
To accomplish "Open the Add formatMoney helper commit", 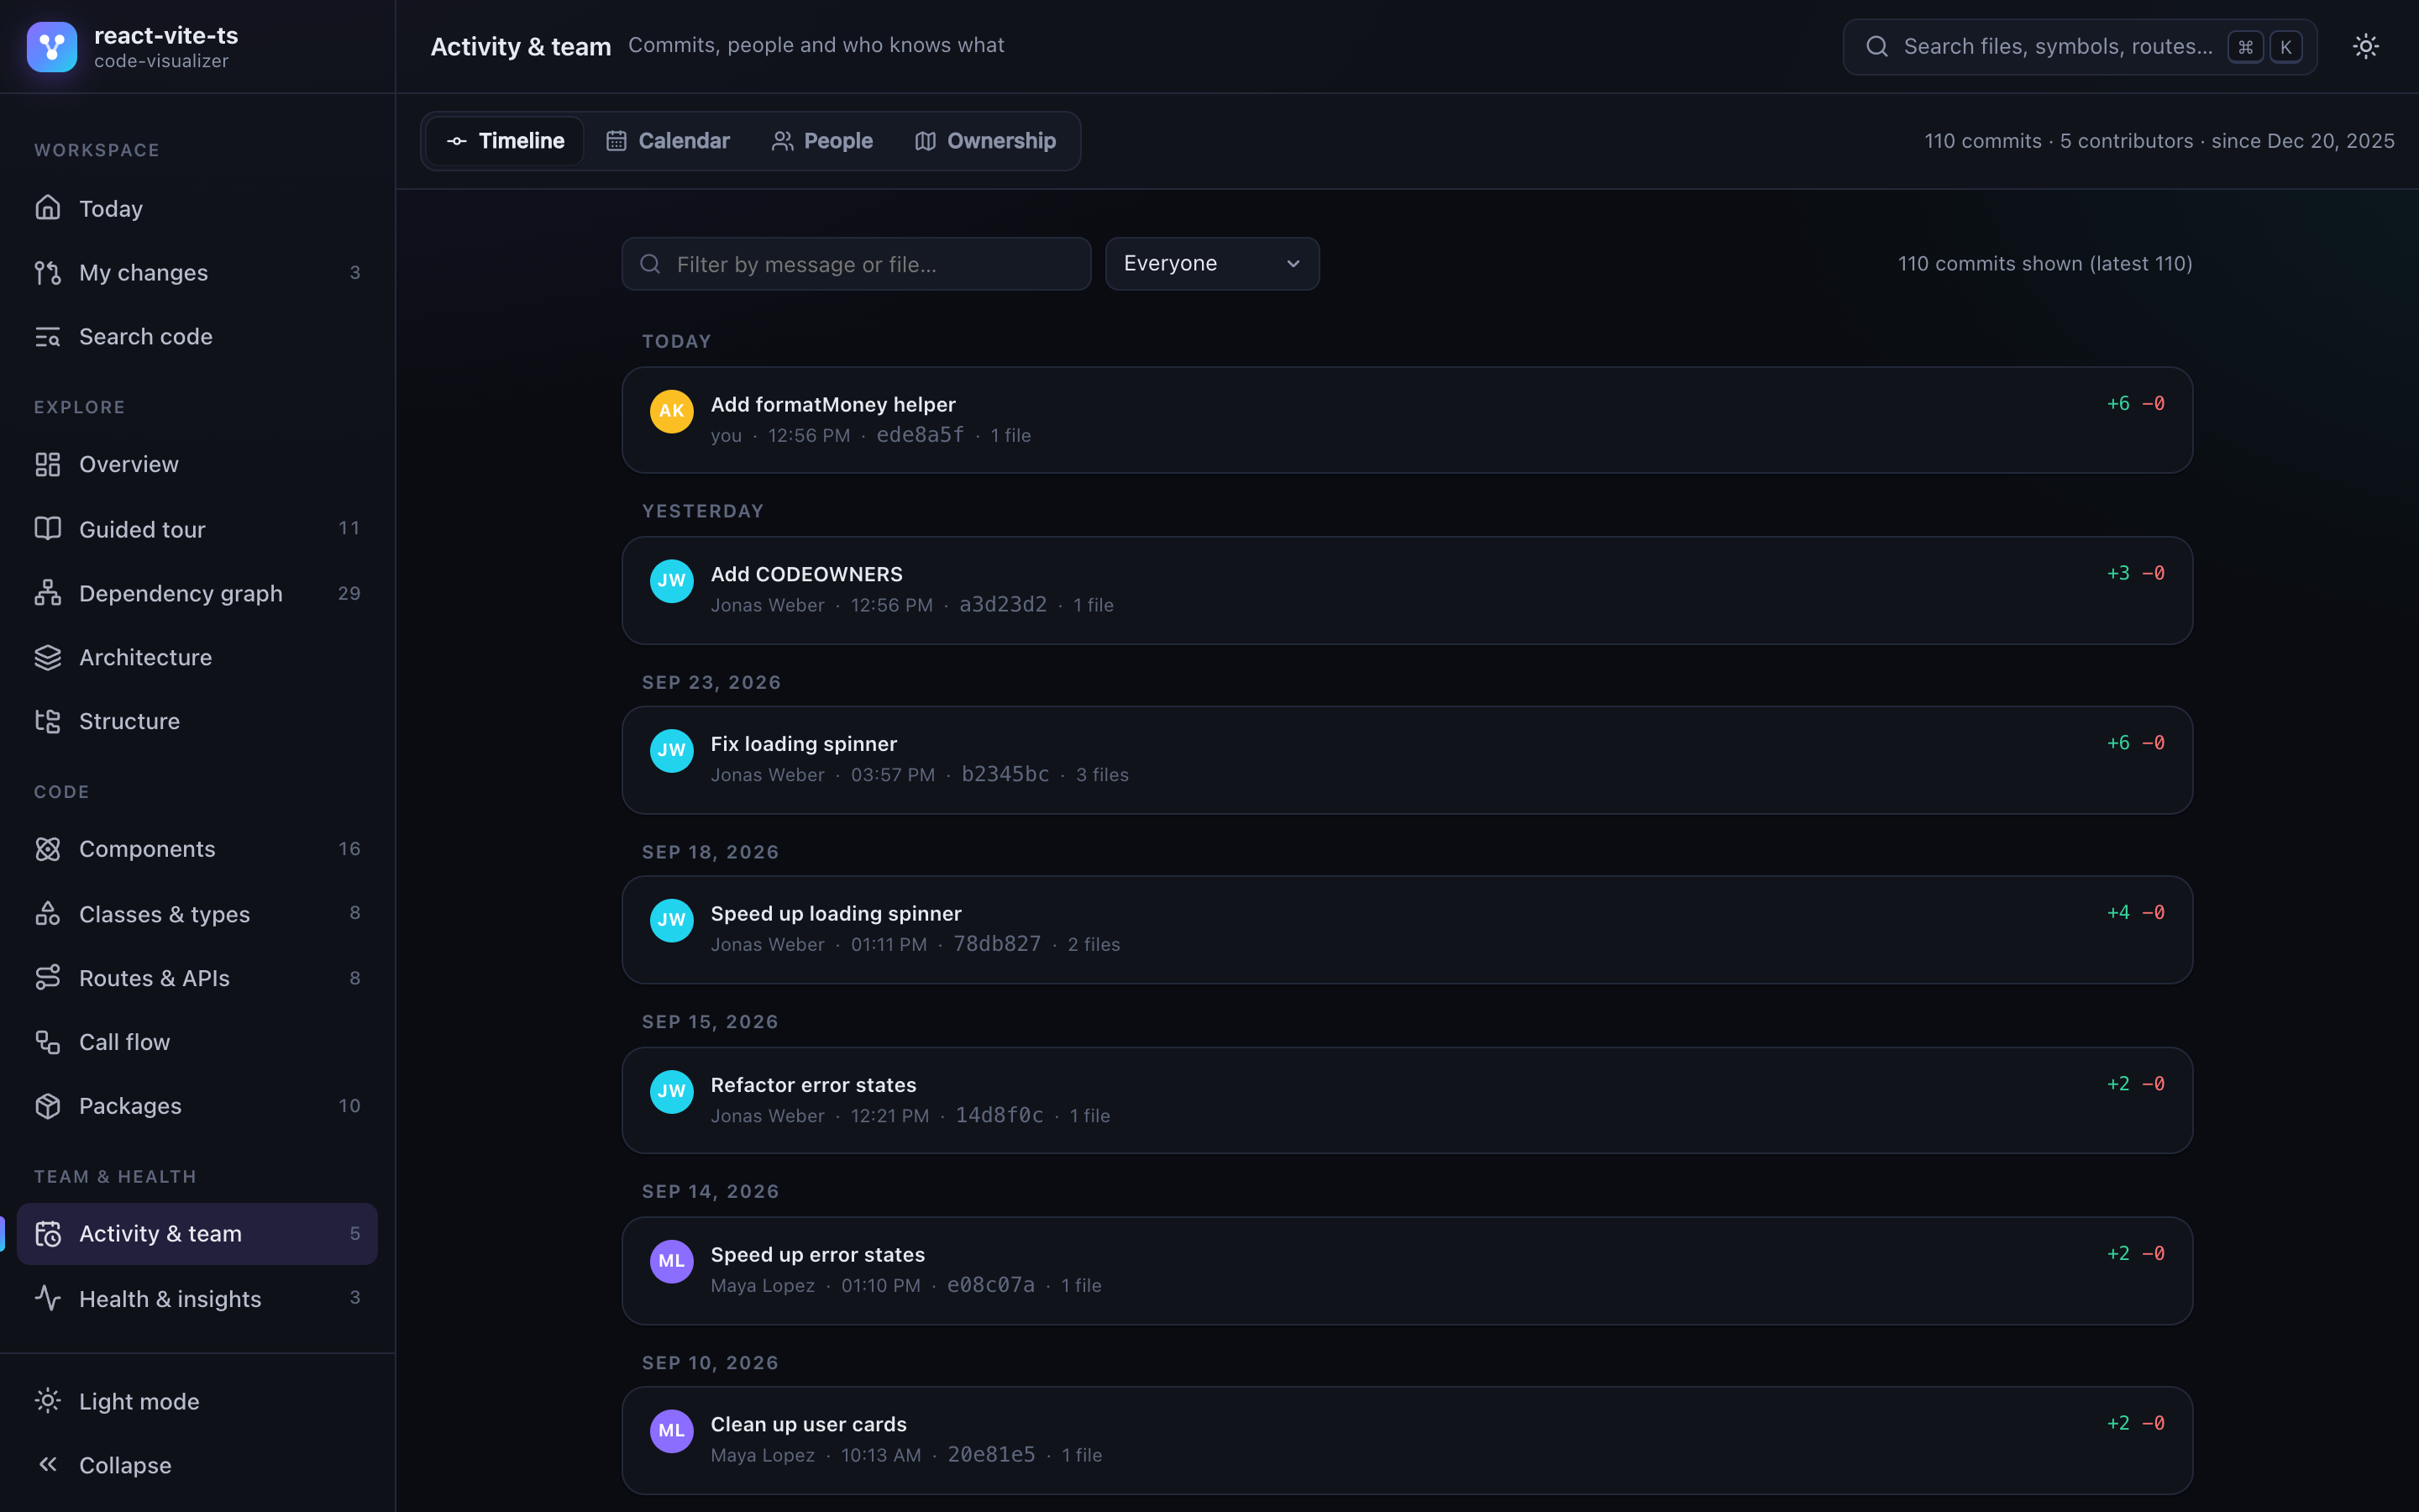I will pyautogui.click(x=1408, y=420).
